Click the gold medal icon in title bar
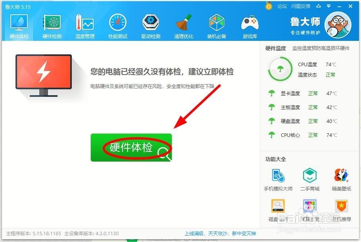This screenshot has height=242, width=361. click(269, 6)
